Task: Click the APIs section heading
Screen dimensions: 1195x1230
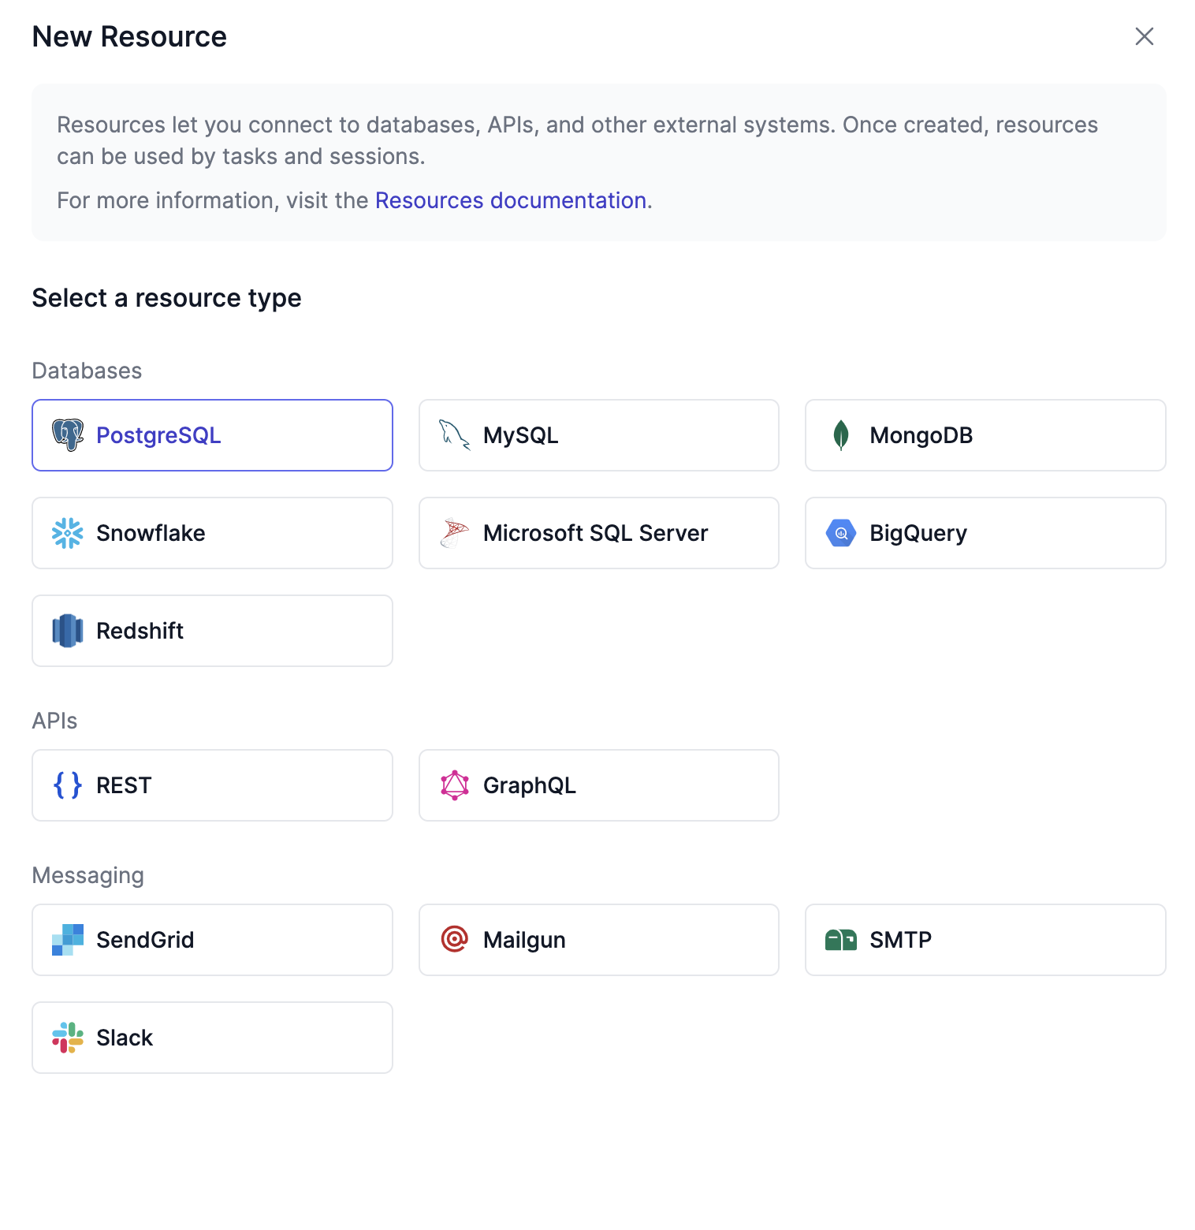Action: [54, 721]
